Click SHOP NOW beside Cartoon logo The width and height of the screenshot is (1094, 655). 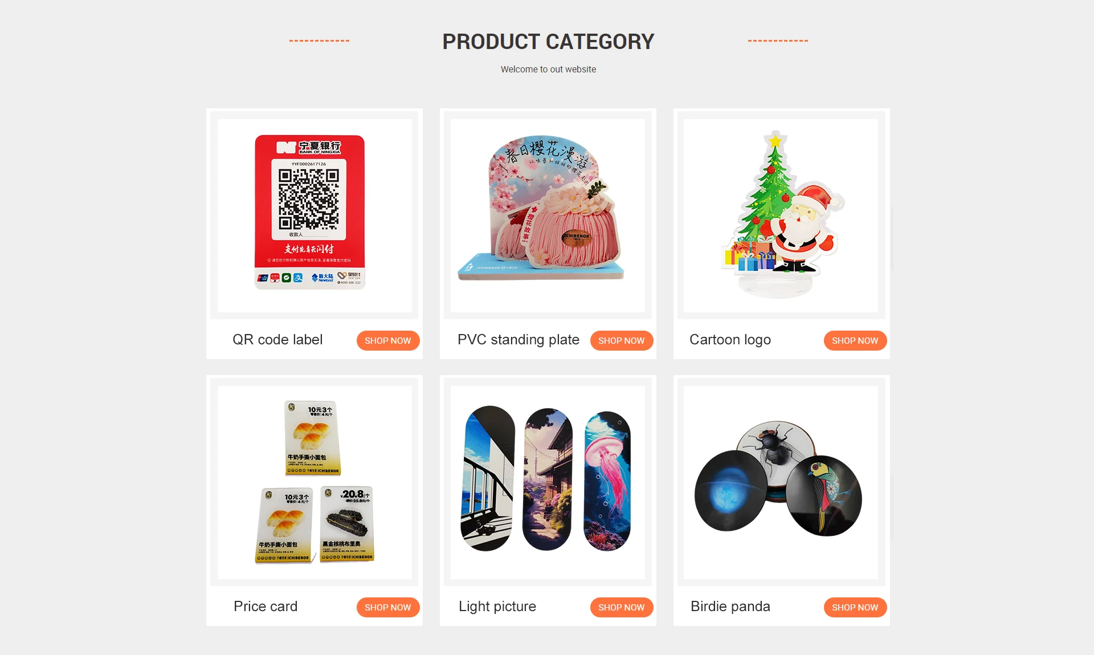pos(855,340)
